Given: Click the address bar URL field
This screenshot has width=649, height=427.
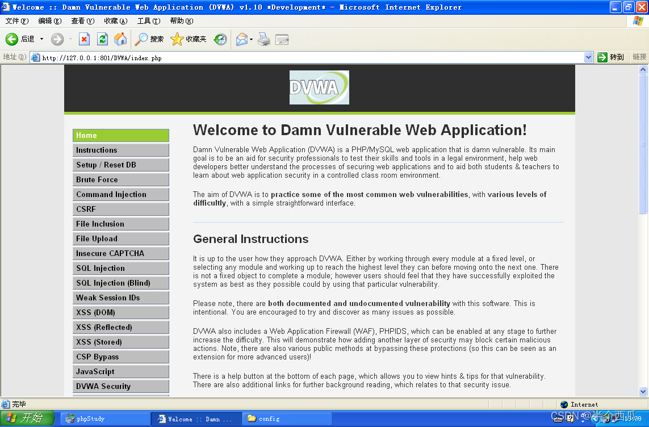Looking at the screenshot, I should click(311, 57).
